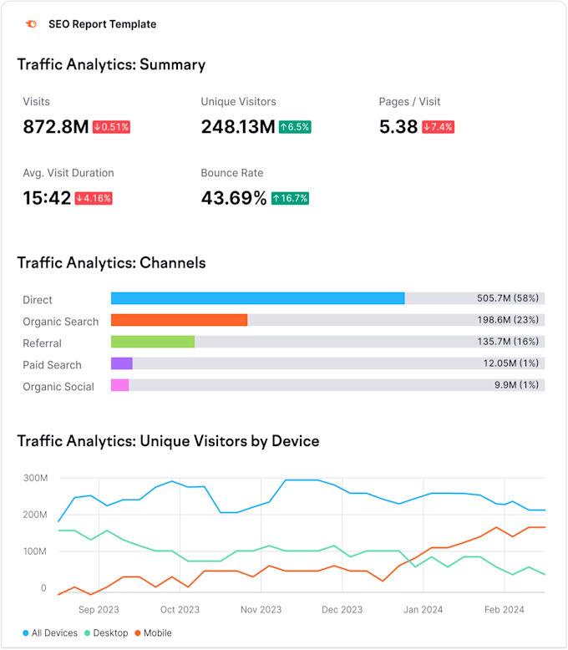The image size is (568, 650).
Task: Click the SEO Report Template title
Action: point(103,24)
